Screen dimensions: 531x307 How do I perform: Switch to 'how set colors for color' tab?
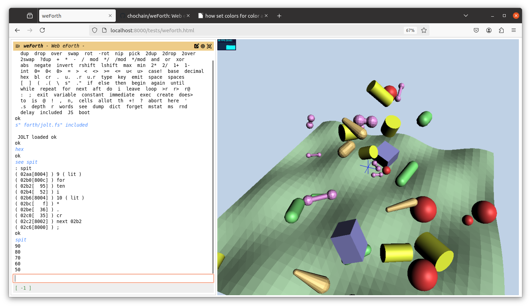coord(232,16)
